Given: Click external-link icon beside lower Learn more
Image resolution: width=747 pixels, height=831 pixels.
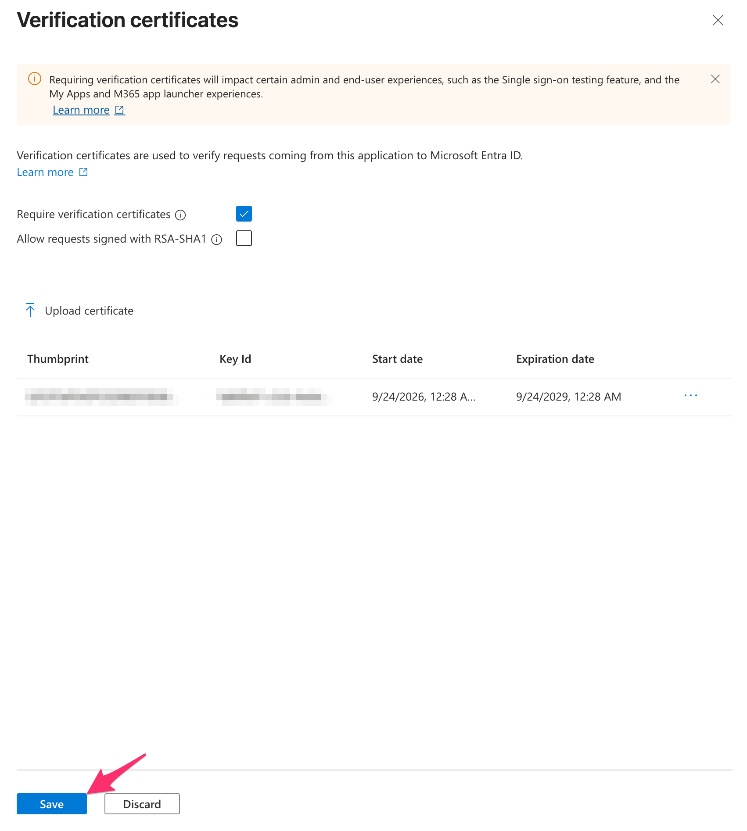Looking at the screenshot, I should (83, 172).
